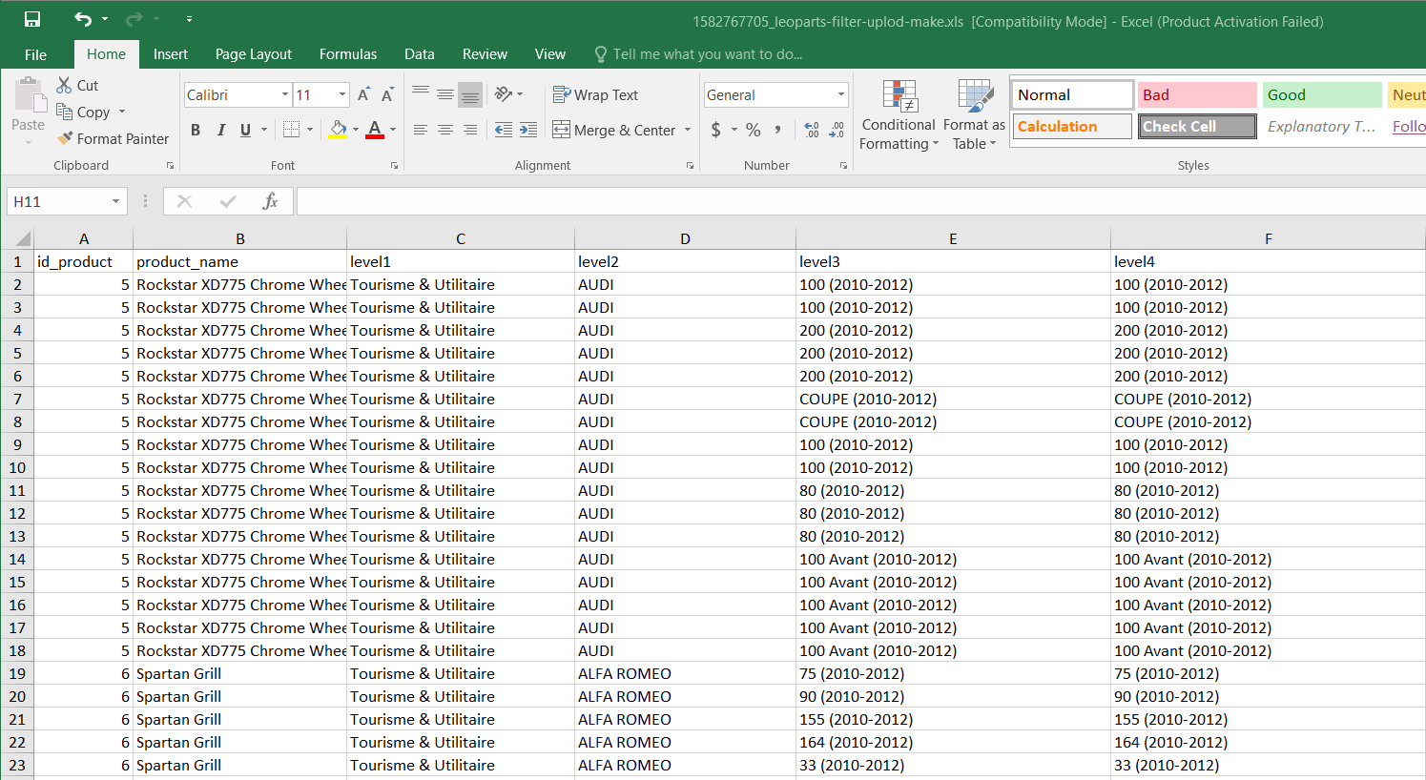Click the Save icon in quick access toolbar
This screenshot has width=1426, height=780.
pos(32,19)
